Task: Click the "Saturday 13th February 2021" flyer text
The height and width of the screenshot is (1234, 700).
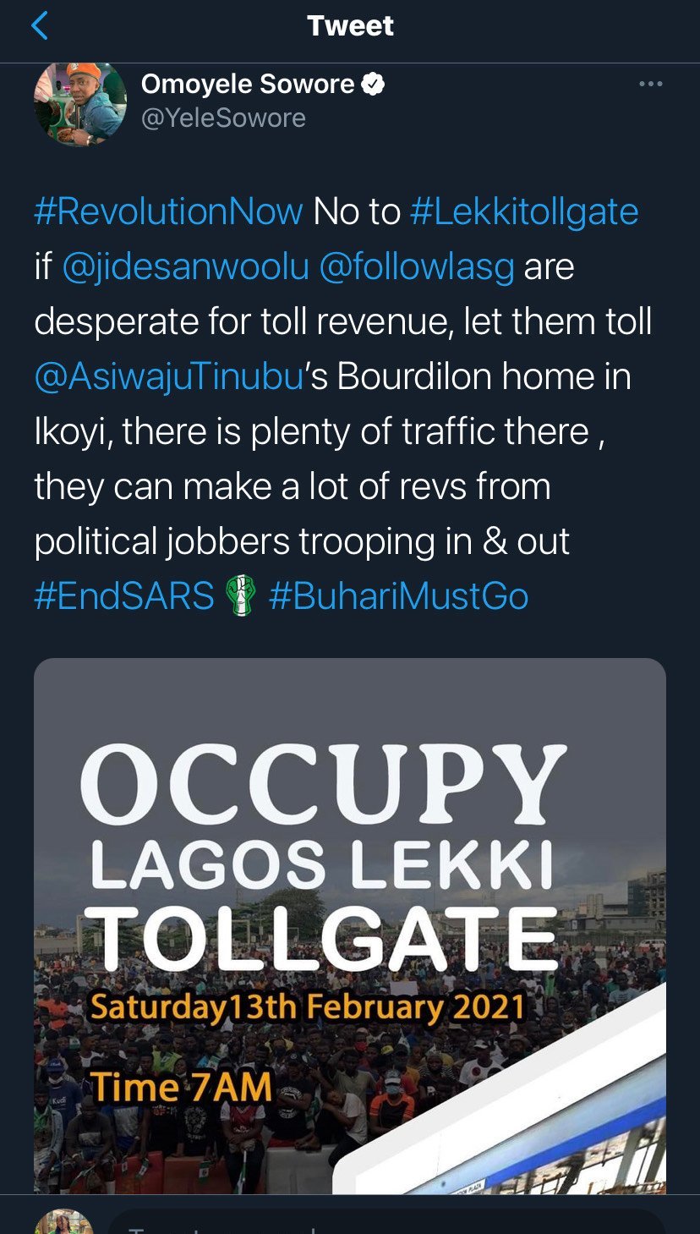Action: coord(308,1008)
